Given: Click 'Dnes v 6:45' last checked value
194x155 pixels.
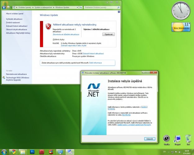Looking at the screenshot, I should coord(77,51).
